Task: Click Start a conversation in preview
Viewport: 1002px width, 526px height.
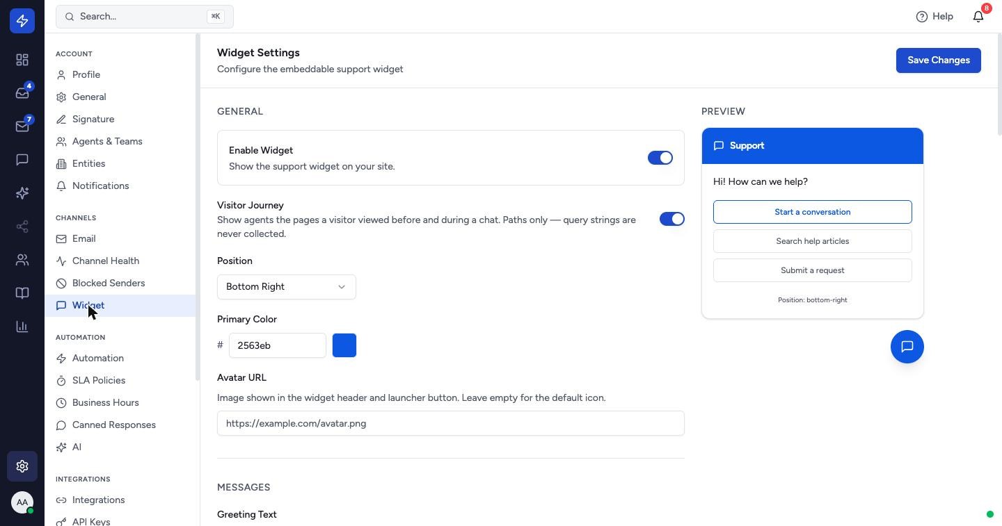Action: (813, 212)
